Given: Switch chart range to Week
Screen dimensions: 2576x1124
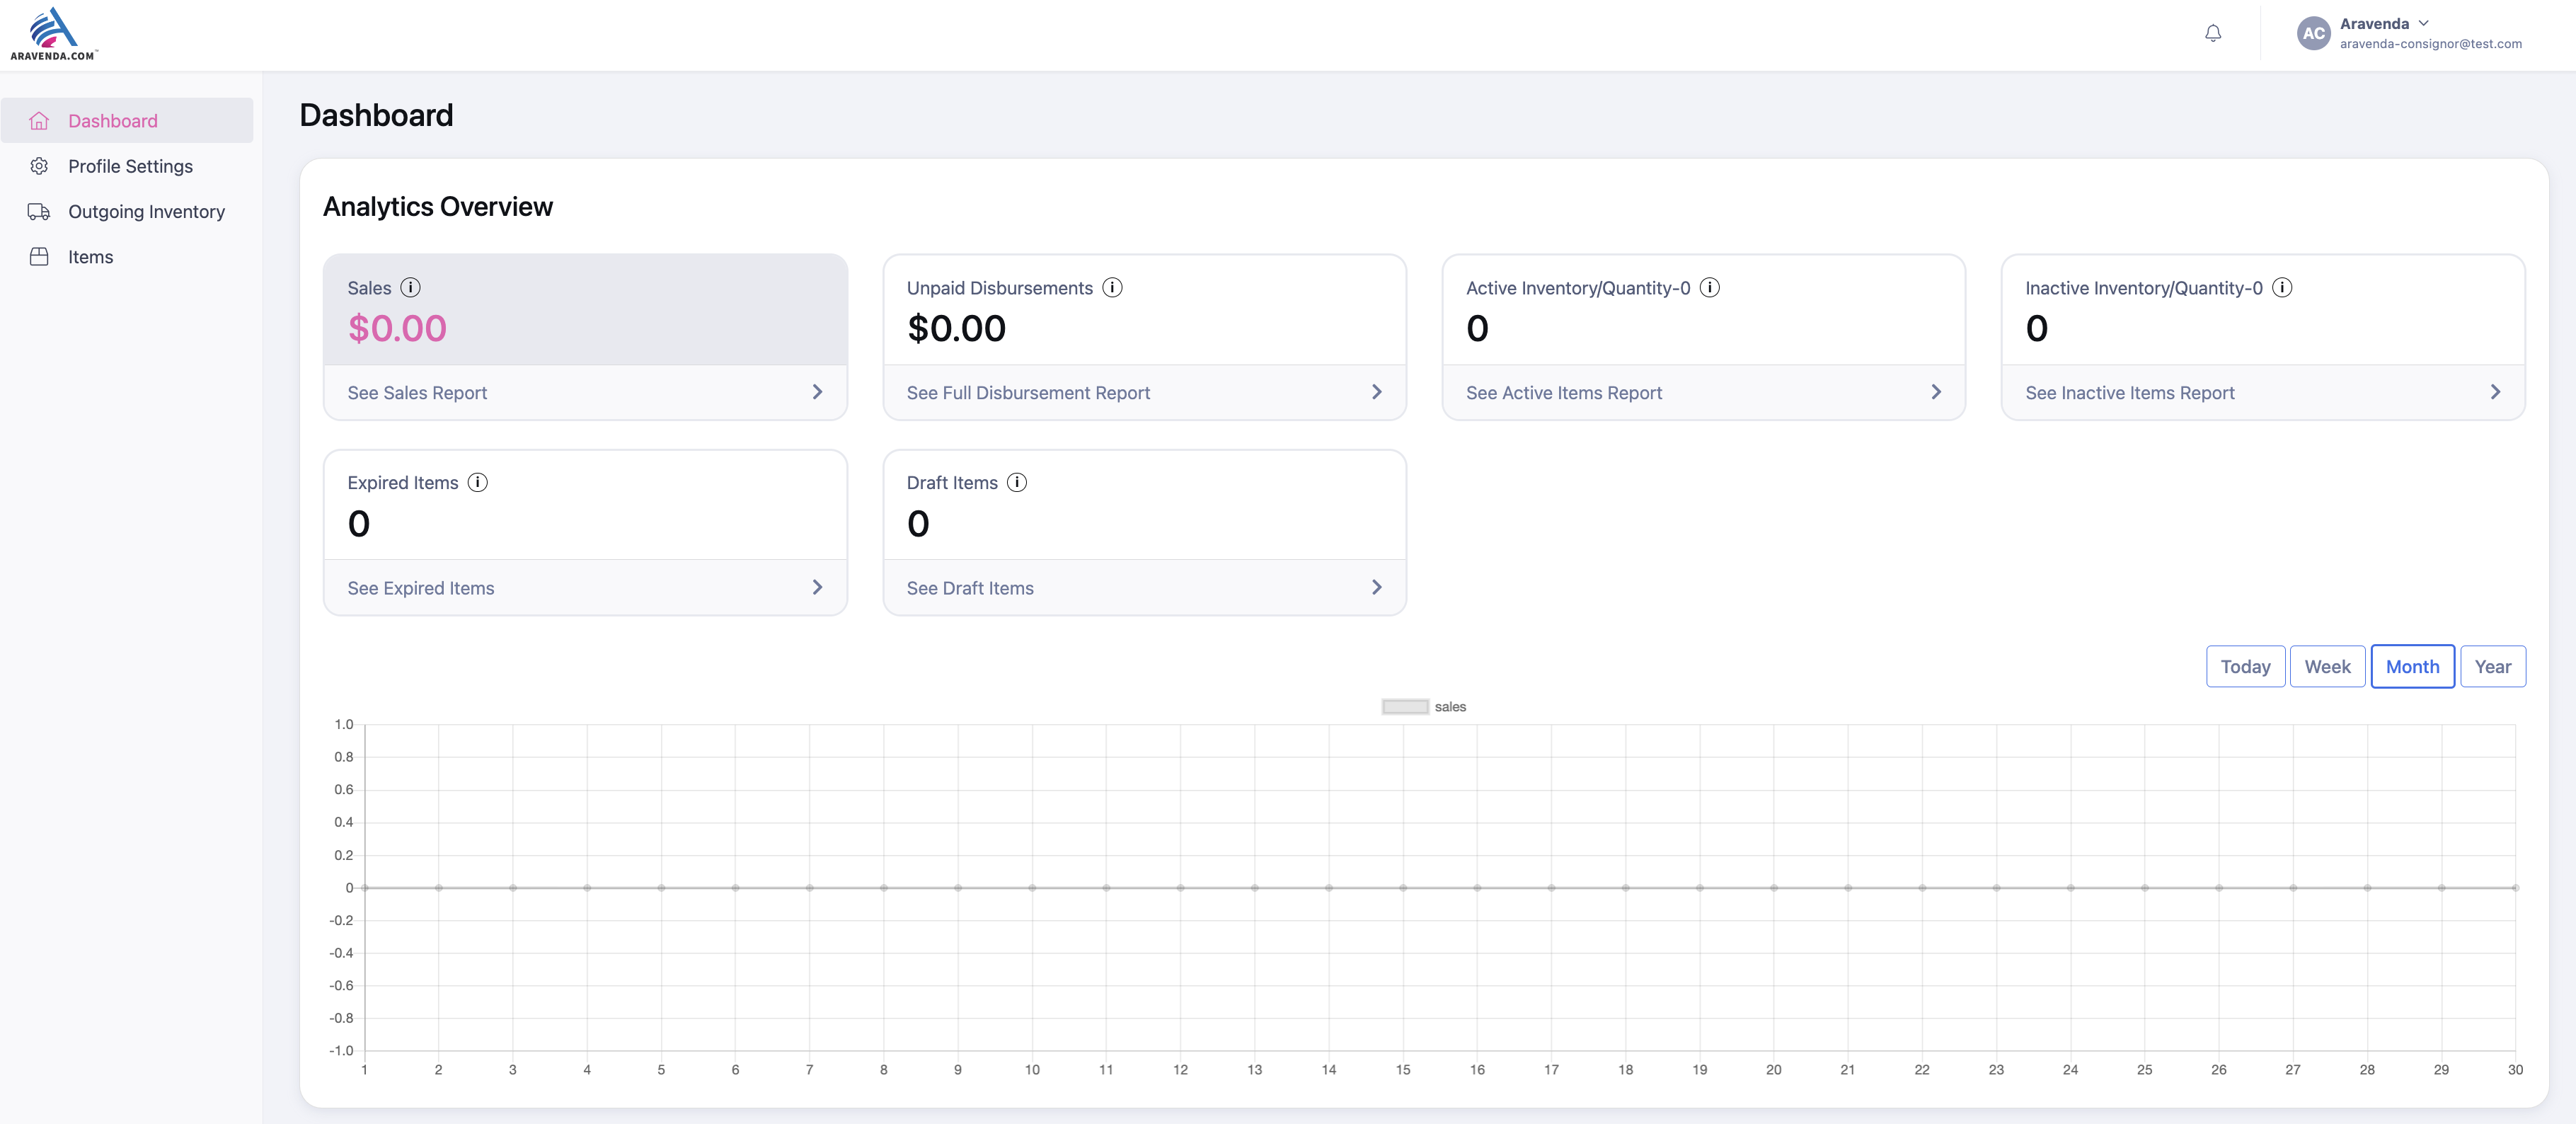Looking at the screenshot, I should (x=2327, y=667).
